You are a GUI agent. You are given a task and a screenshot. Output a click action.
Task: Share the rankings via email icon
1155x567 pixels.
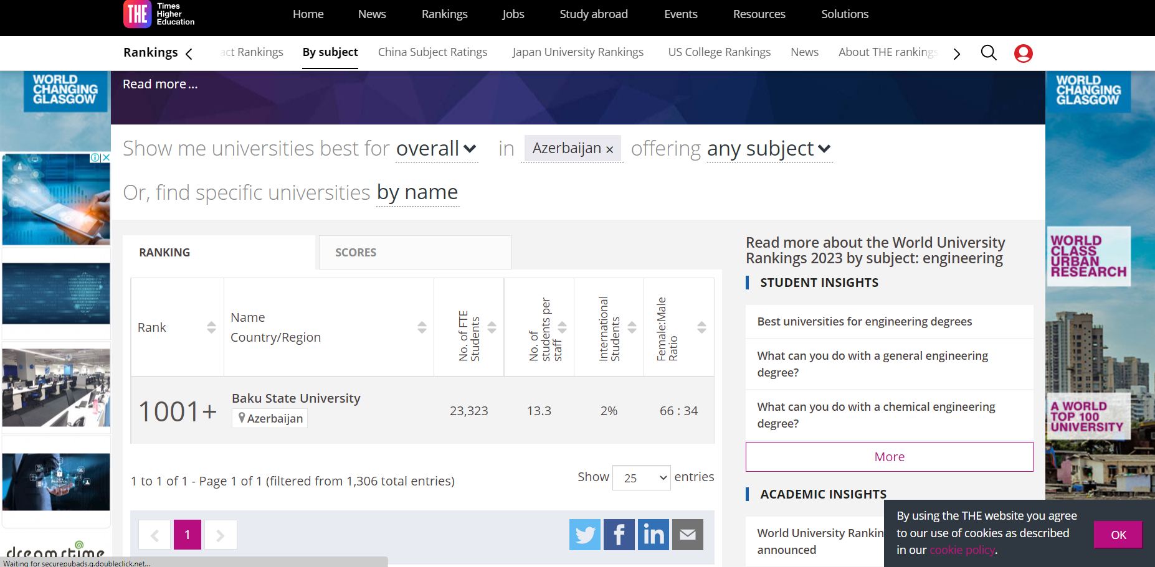687,535
